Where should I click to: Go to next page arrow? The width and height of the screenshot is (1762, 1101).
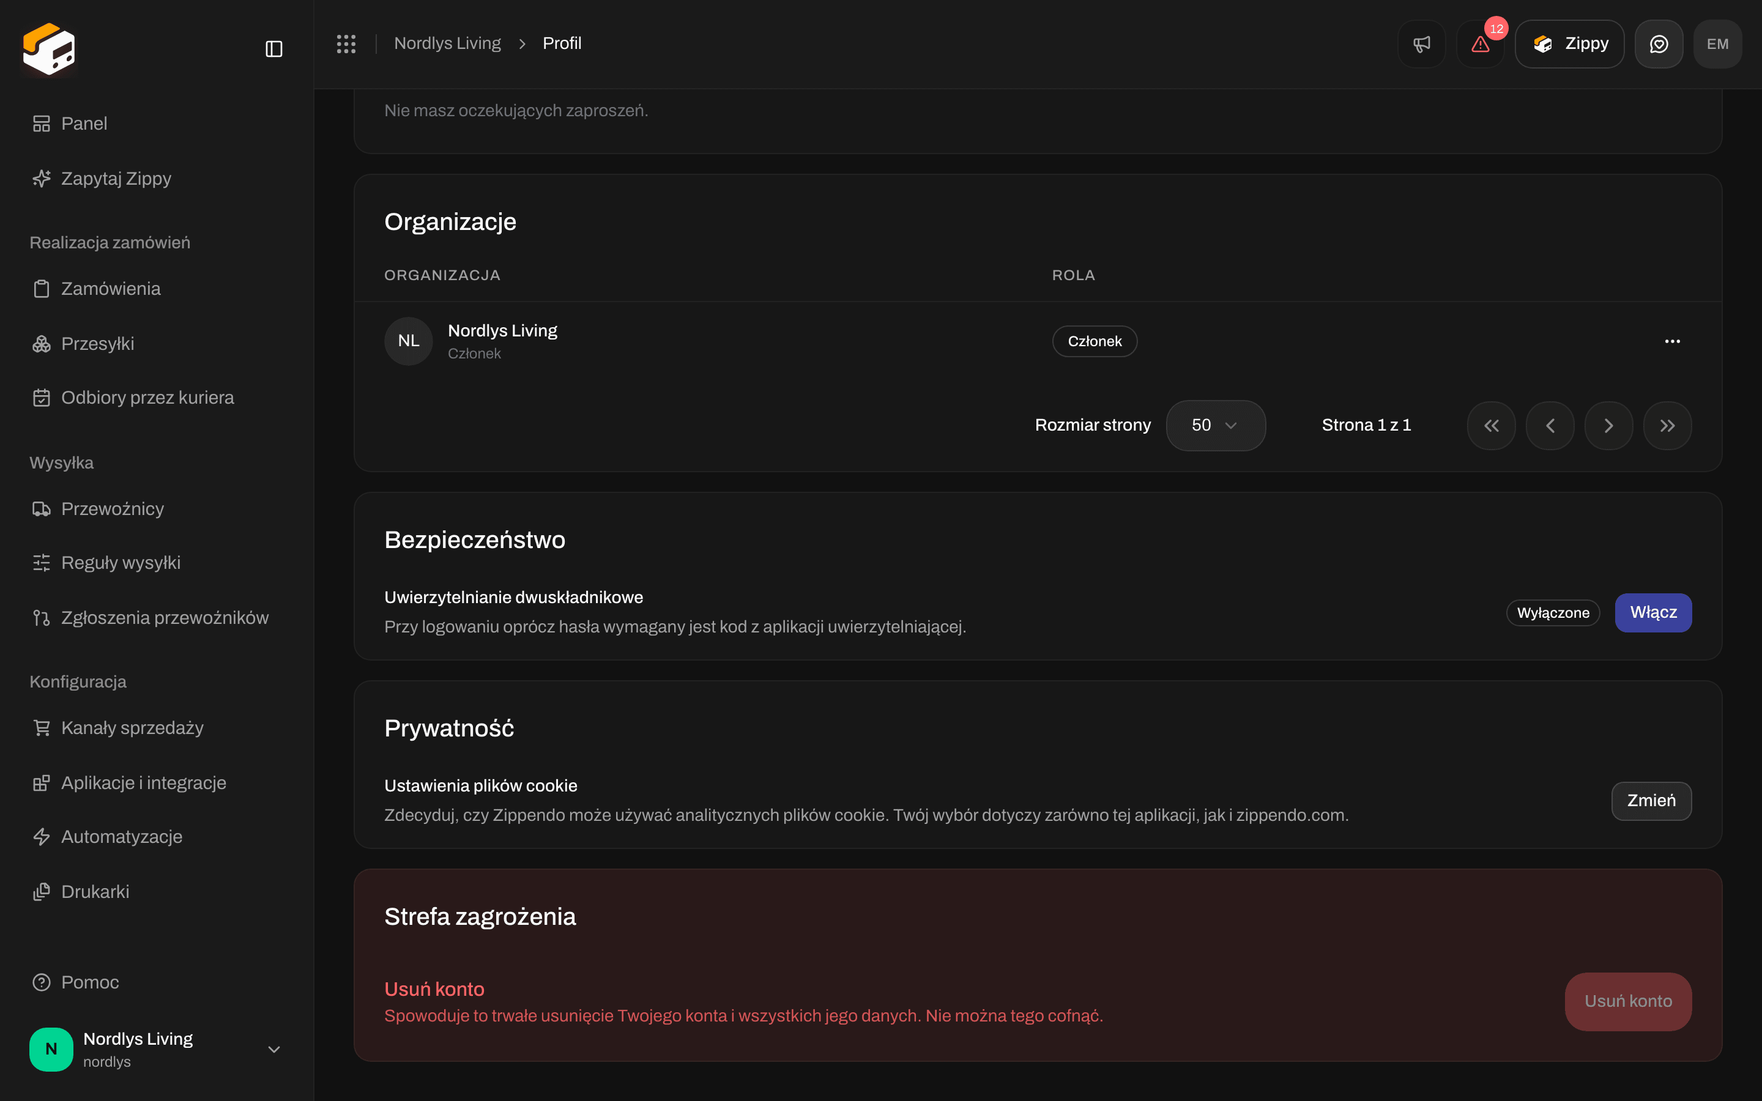pos(1608,425)
